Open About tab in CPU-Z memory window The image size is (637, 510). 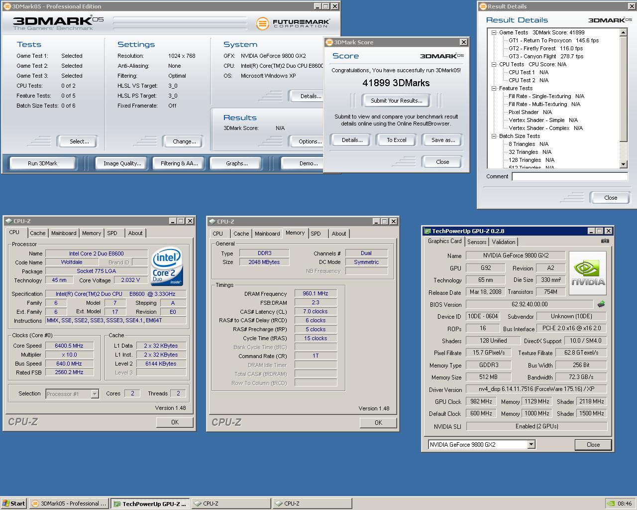click(x=339, y=234)
